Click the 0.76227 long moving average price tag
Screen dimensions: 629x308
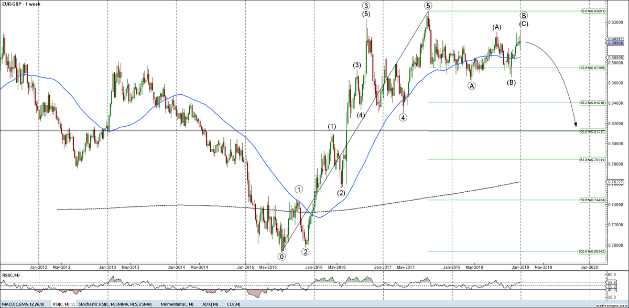[x=615, y=182]
